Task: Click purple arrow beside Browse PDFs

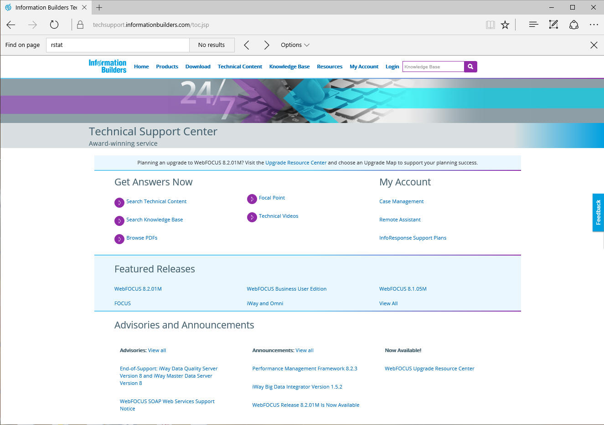Action: tap(119, 239)
